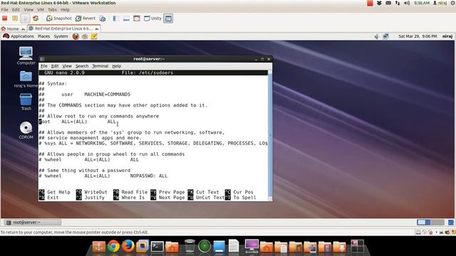The image size is (456, 256).
Task: Click the yellow suspend VM toolbar icon
Action: pyautogui.click(x=15, y=18)
